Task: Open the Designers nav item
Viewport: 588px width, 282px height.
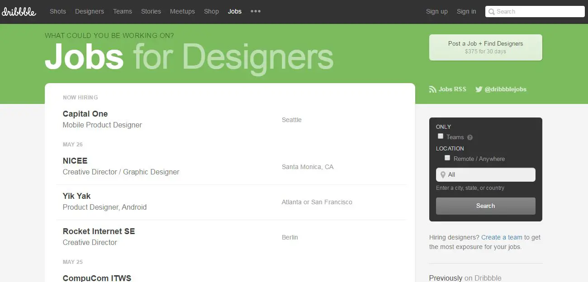Action: point(90,11)
